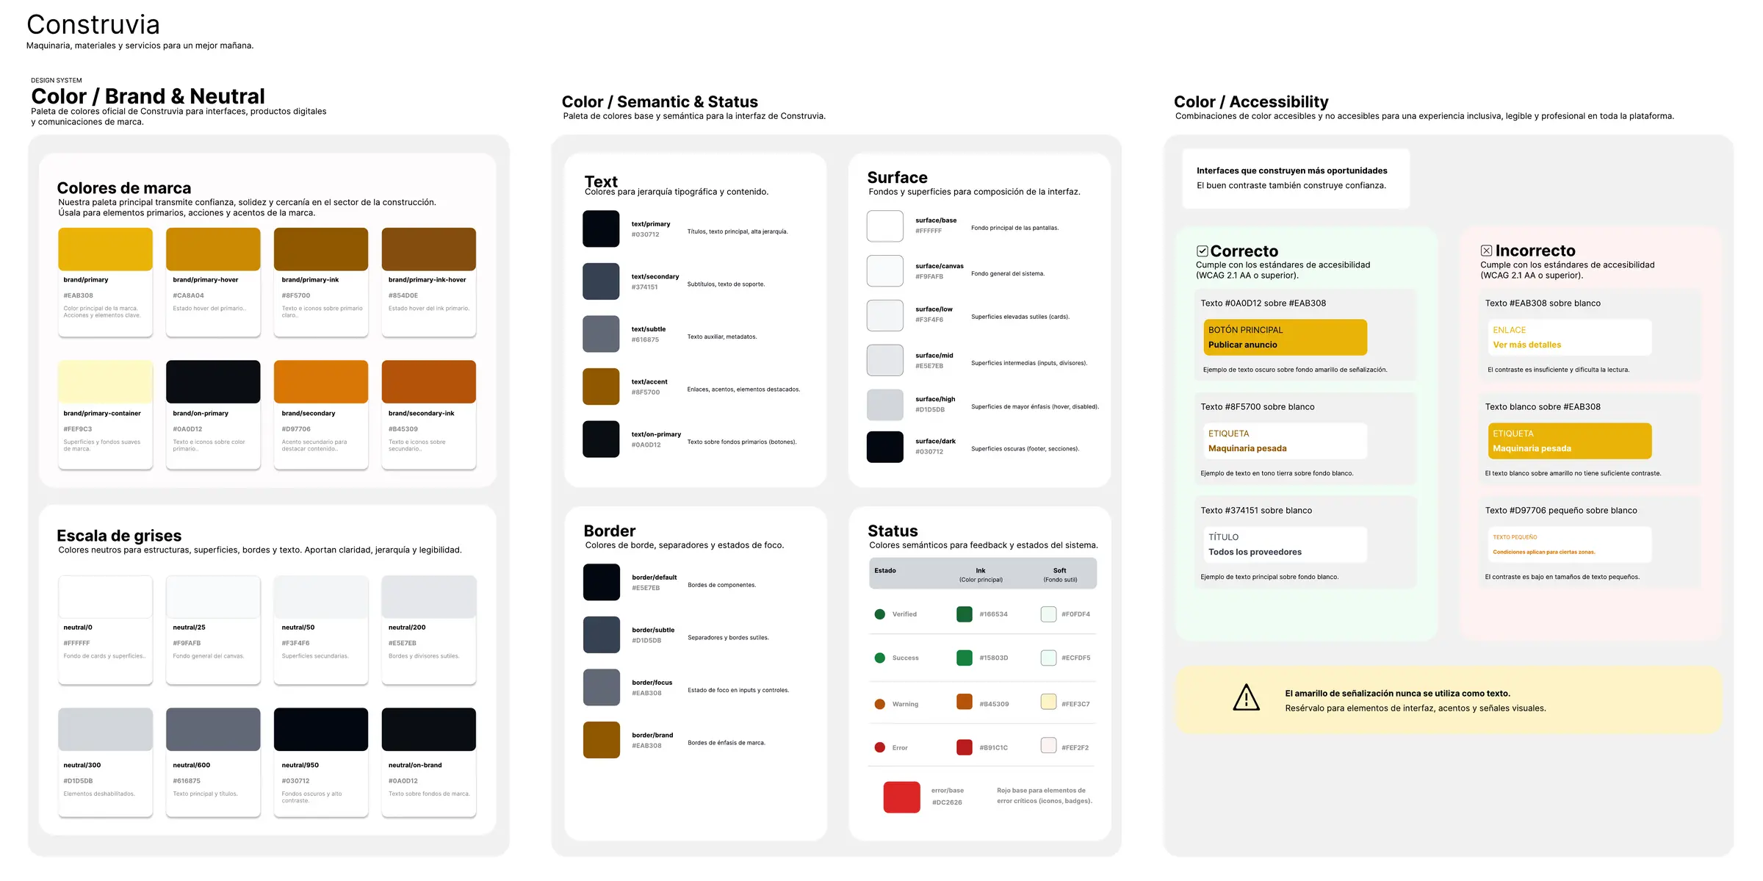Viewport: 1763px width, 881px height.
Task: Select the neutral/on-brand swatch
Action: pos(429,729)
